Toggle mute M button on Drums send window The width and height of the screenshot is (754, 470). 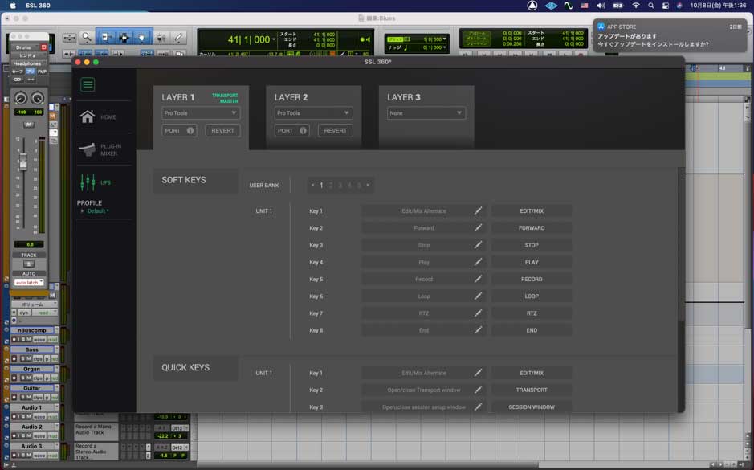tap(29, 125)
